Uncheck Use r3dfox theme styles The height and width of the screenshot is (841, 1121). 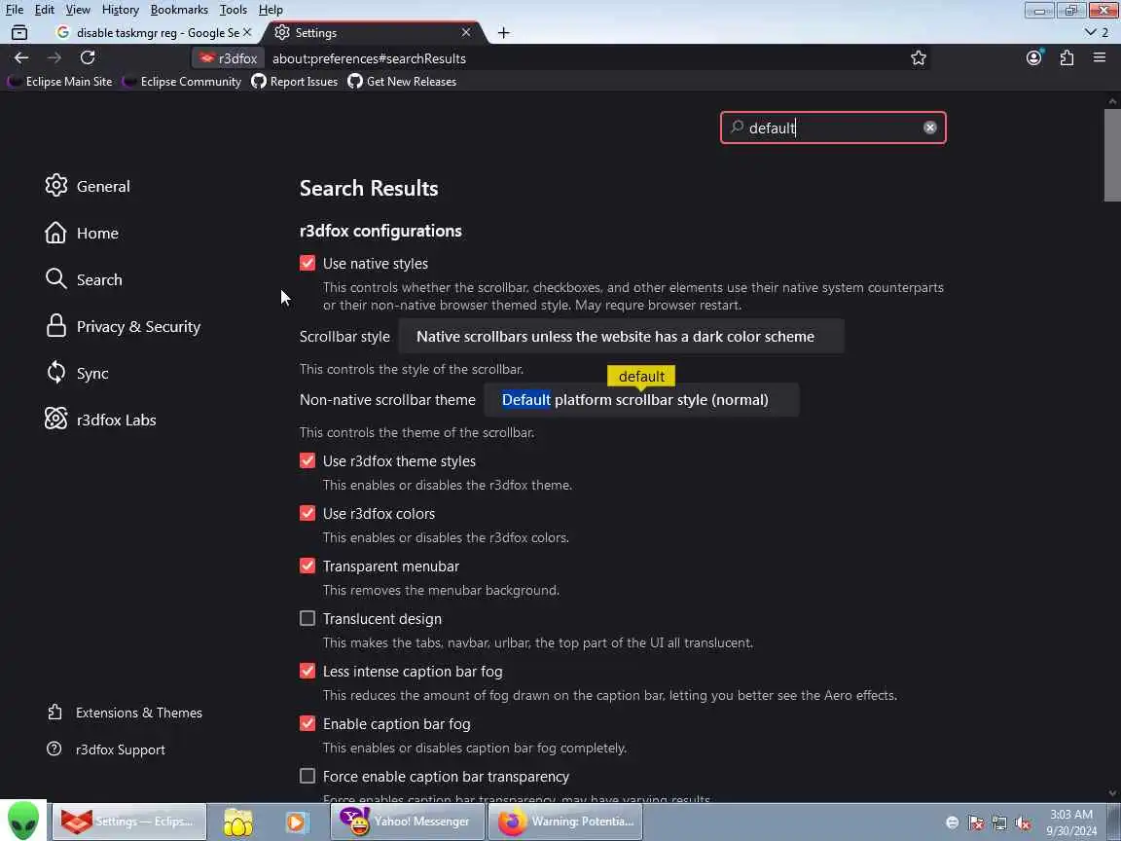307,460
